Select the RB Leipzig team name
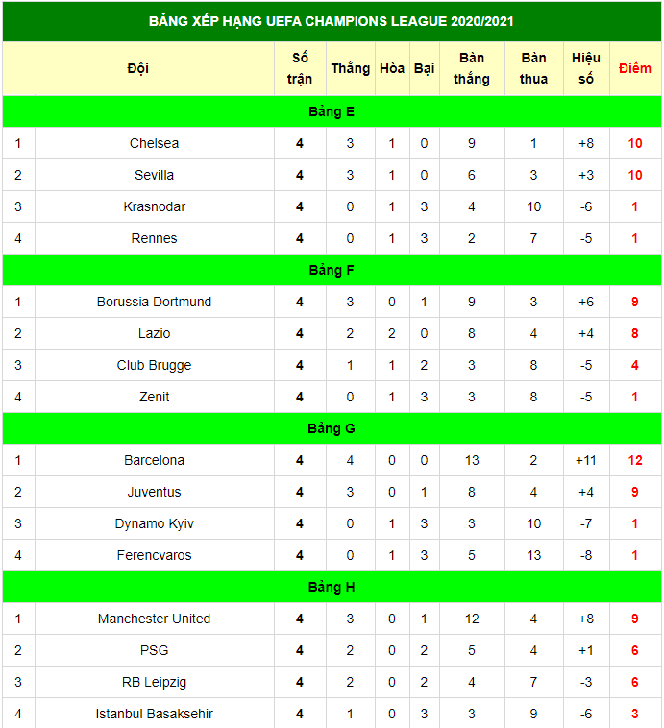Screen dimensions: 664x728 (154, 682)
